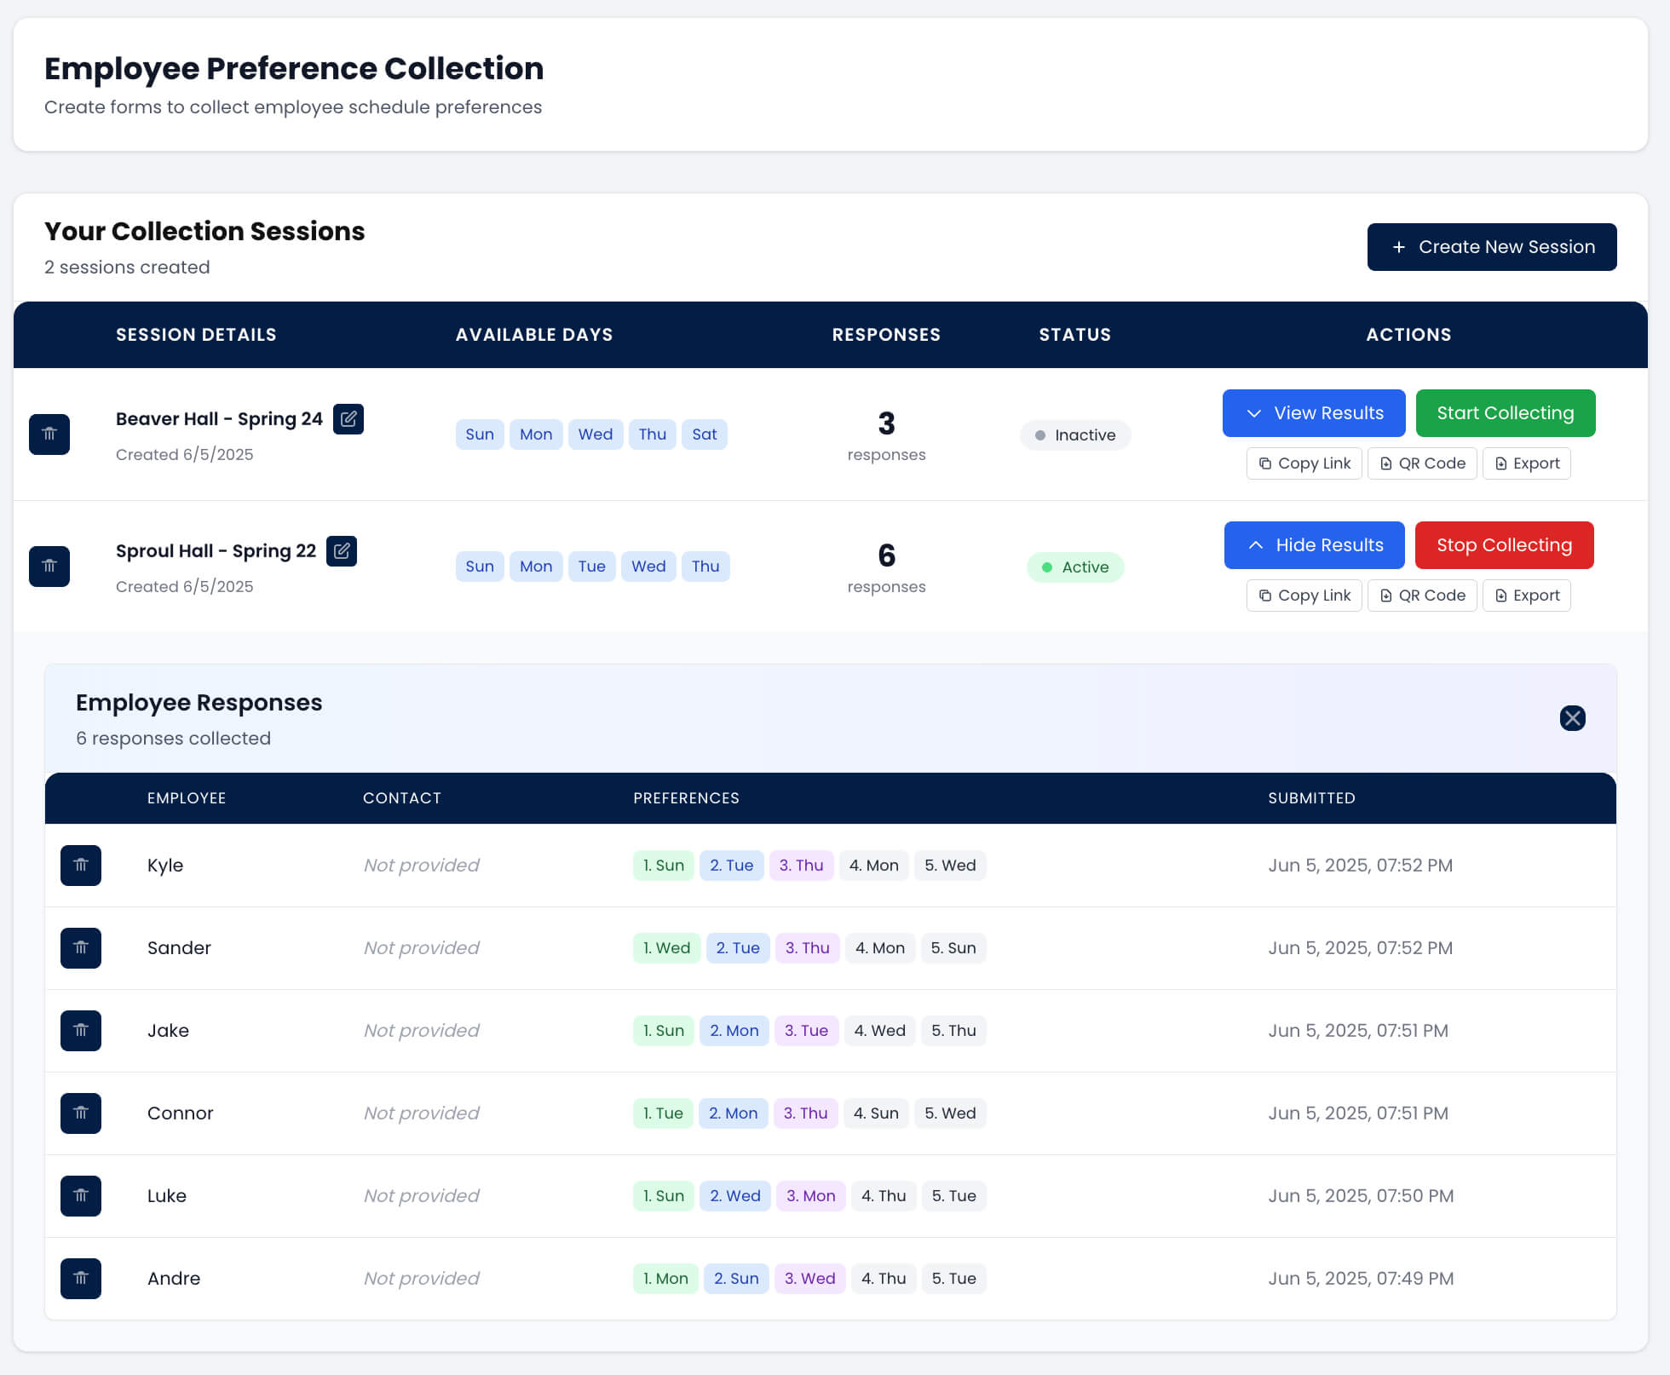Click the PREFERENCES column header
This screenshot has width=1670, height=1375.
pyautogui.click(x=686, y=798)
